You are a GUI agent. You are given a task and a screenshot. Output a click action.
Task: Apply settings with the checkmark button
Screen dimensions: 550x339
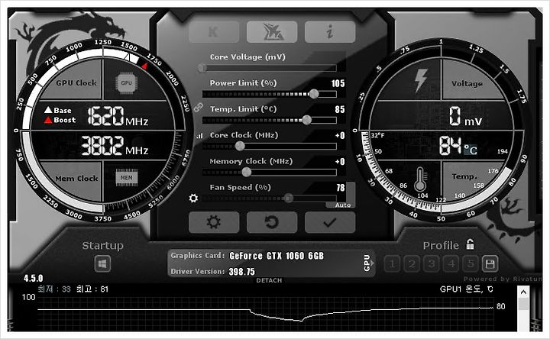coord(330,222)
